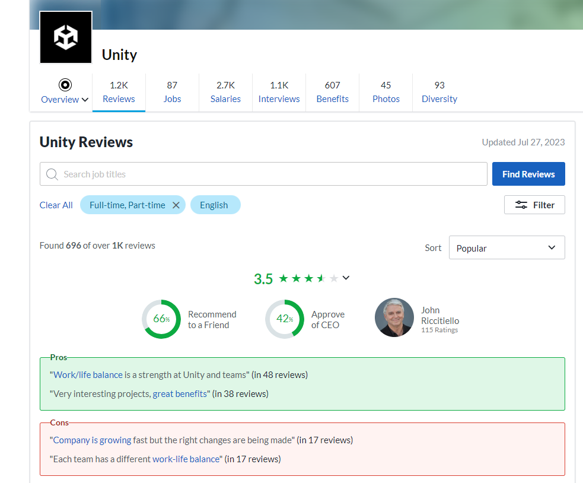Screen dimensions: 583x483
Task: Click the Updated Jul 27, 2023 text
Action: (523, 142)
